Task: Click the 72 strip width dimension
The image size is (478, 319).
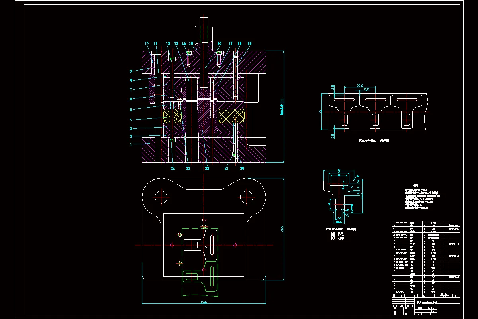Action: (320, 112)
